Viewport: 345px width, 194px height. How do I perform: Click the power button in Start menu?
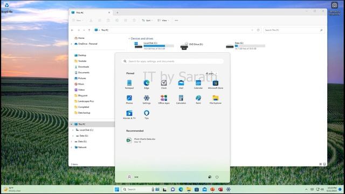coord(217,177)
